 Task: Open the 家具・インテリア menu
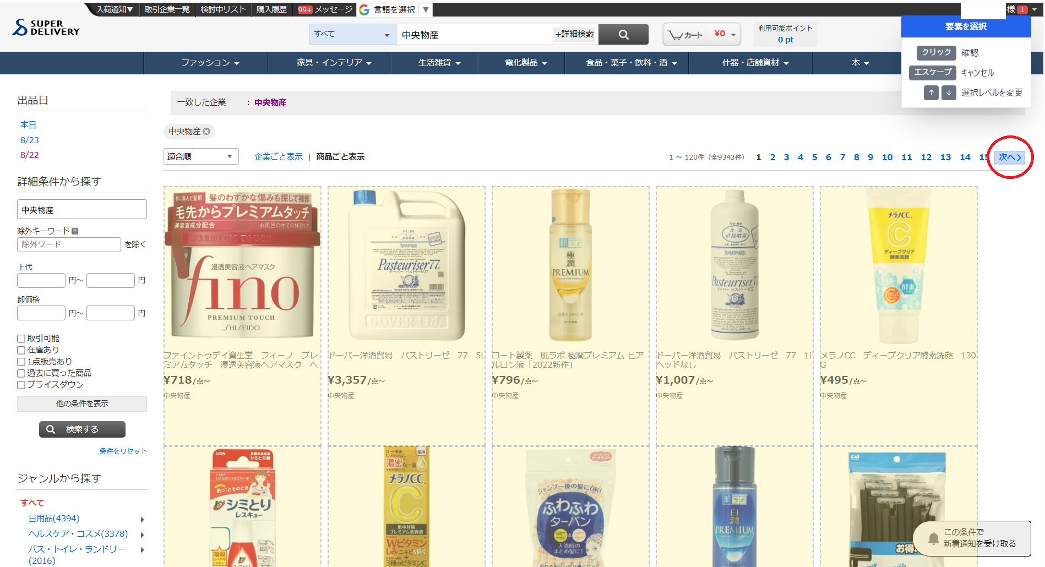click(334, 63)
